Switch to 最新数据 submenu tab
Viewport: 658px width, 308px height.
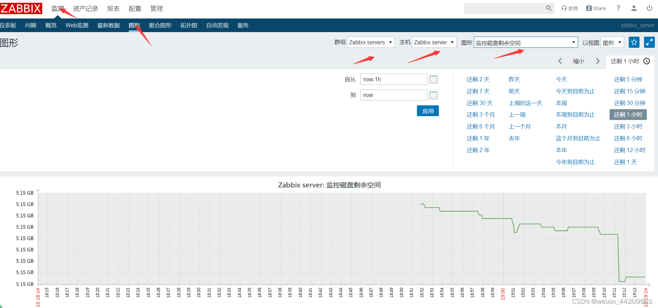tap(109, 25)
